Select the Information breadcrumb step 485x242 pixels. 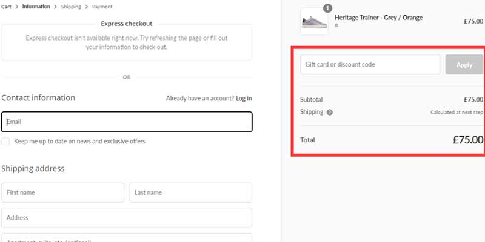pyautogui.click(x=36, y=7)
